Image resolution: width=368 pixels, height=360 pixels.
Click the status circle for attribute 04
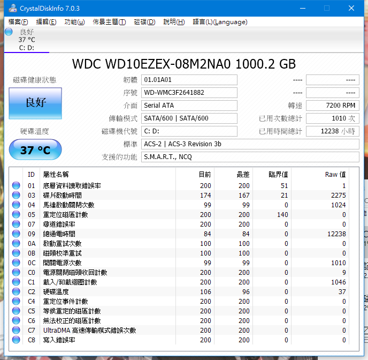click(x=16, y=205)
